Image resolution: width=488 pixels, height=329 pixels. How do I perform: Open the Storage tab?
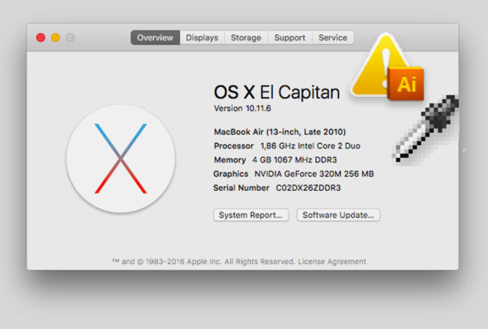246,38
